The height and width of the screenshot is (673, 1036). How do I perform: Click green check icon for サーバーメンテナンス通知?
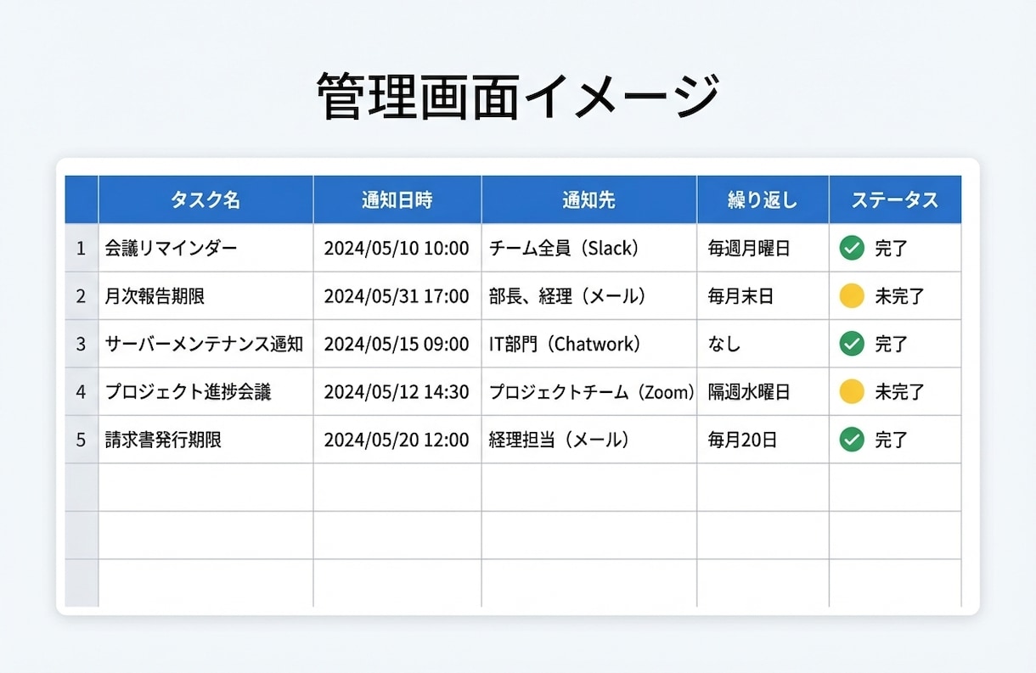coord(852,344)
